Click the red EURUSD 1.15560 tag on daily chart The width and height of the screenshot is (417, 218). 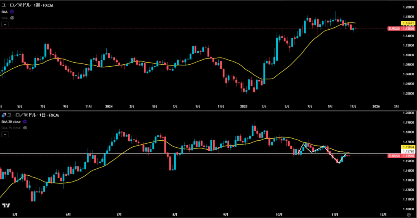point(401,156)
